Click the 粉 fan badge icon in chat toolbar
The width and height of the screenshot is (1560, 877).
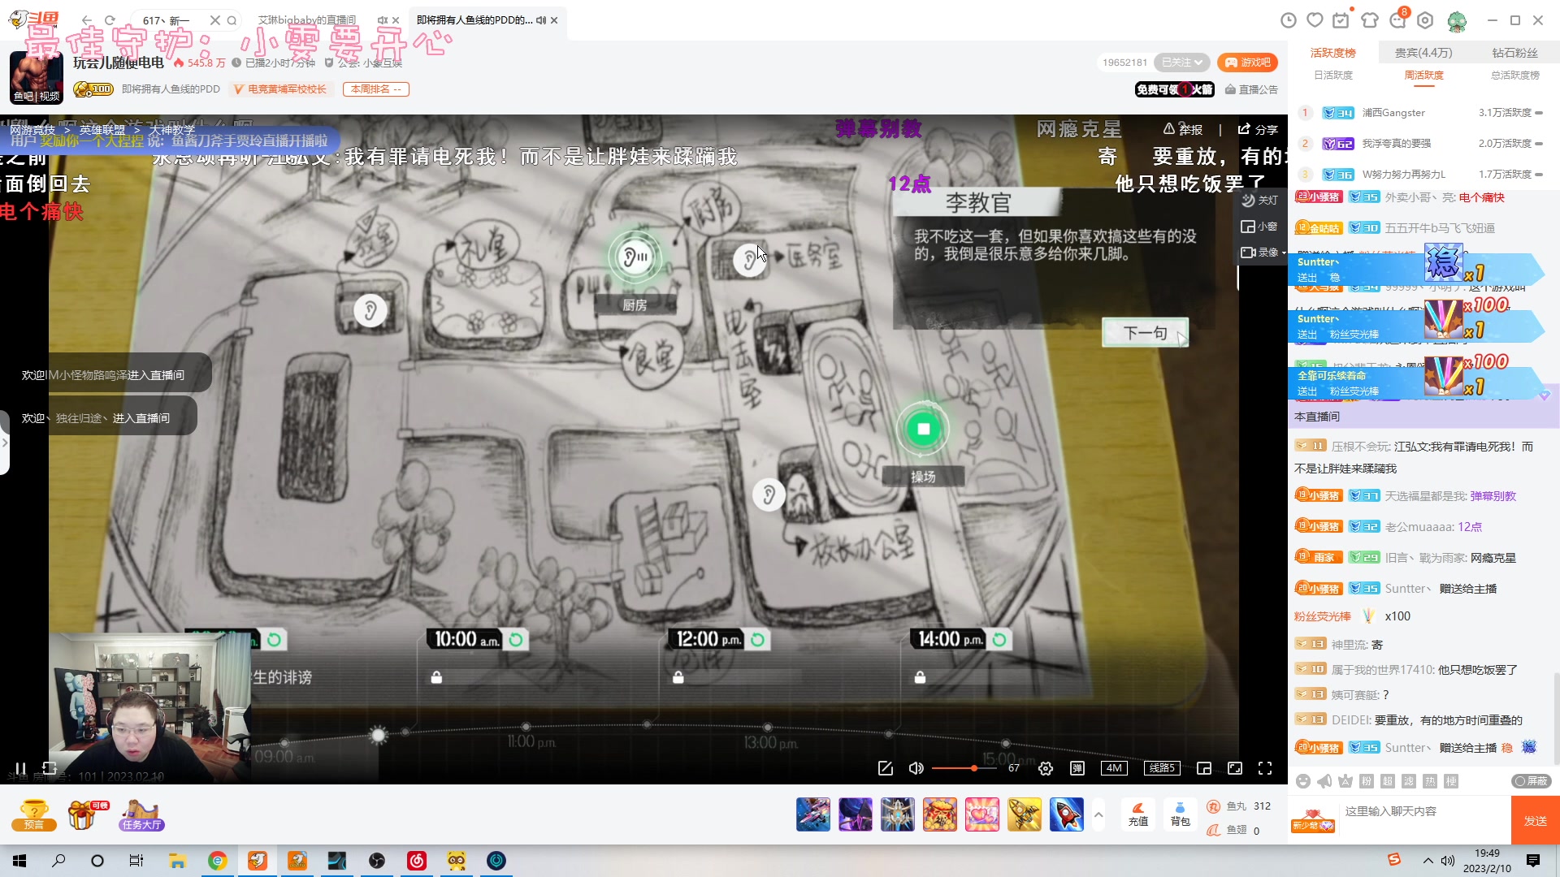point(1366,780)
